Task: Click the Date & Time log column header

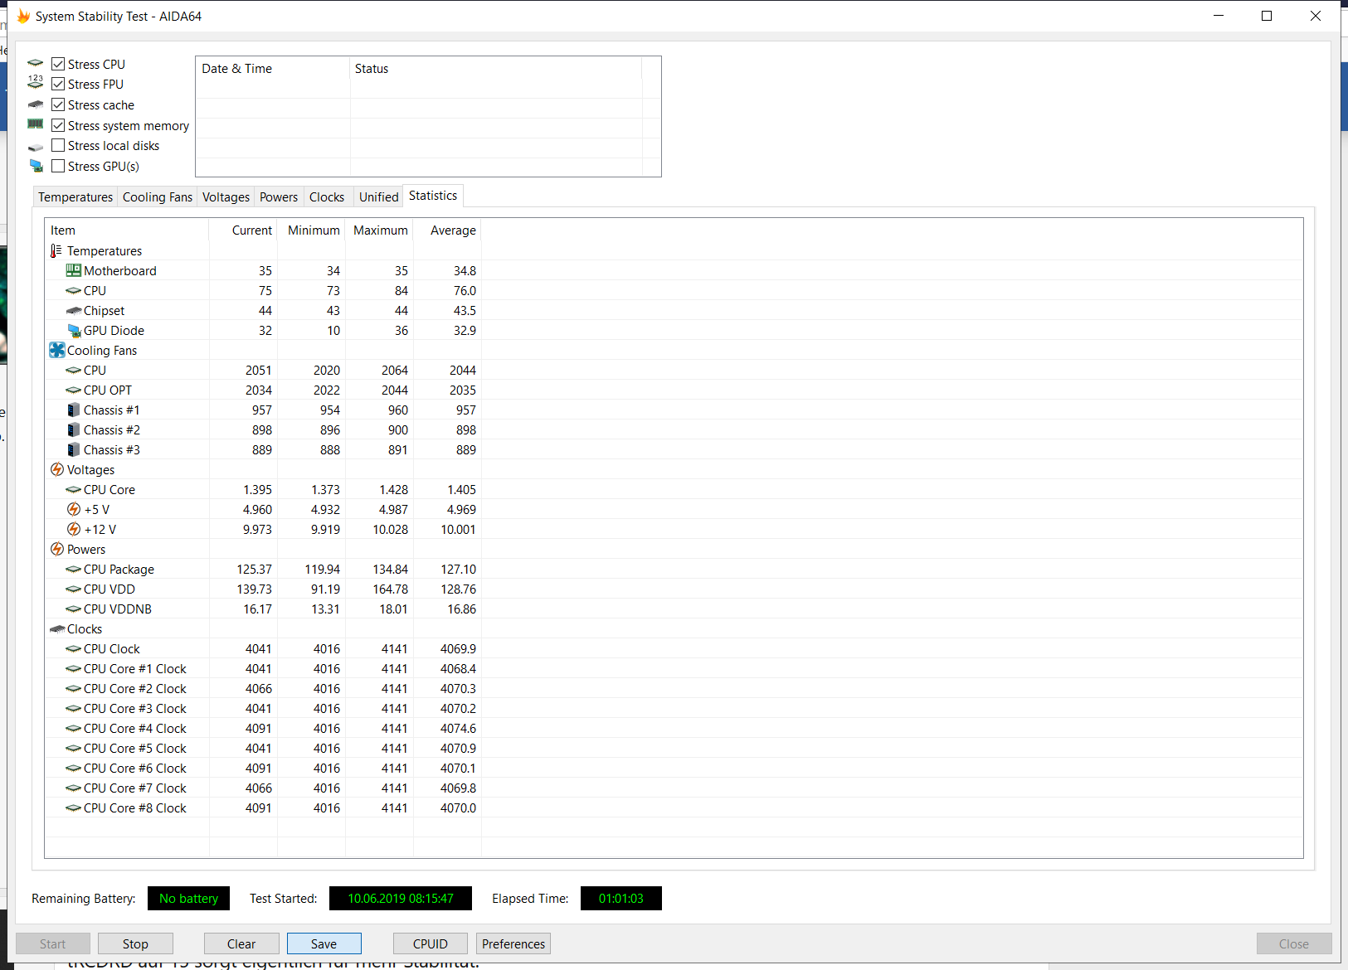Action: pos(273,69)
